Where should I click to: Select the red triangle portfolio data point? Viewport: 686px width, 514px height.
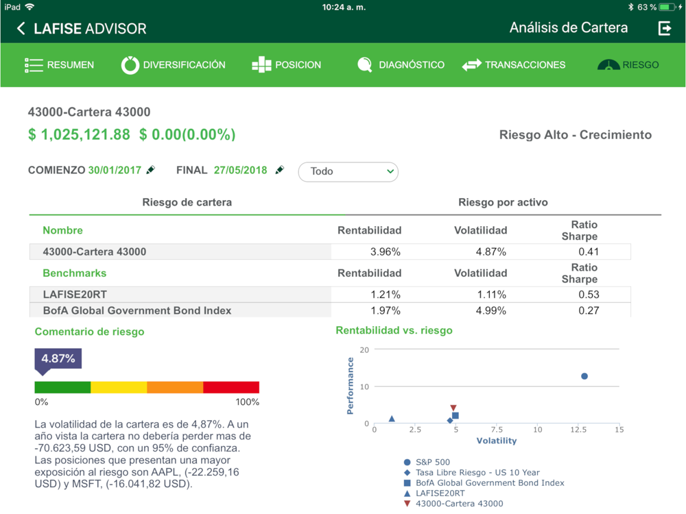453,408
